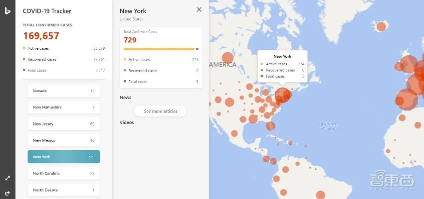
Task: Click the 169,657 total confirmed cases number
Action: pyautogui.click(x=41, y=36)
